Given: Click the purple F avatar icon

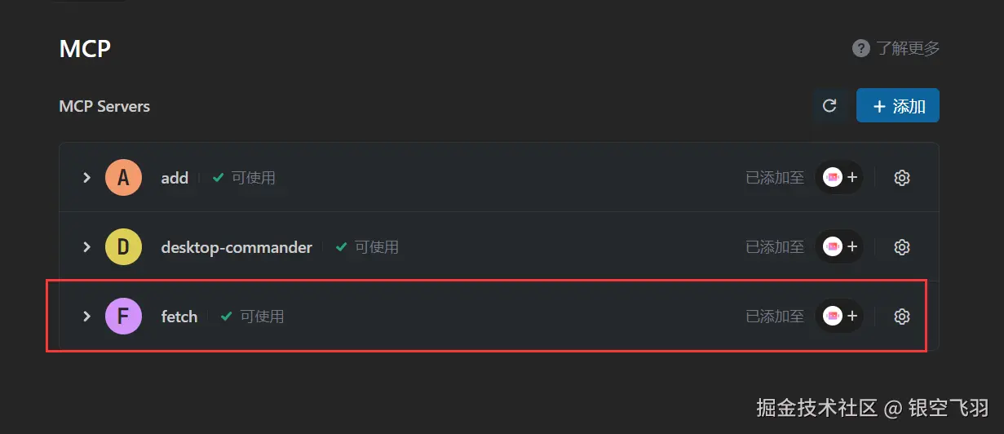Looking at the screenshot, I should click(x=123, y=317).
